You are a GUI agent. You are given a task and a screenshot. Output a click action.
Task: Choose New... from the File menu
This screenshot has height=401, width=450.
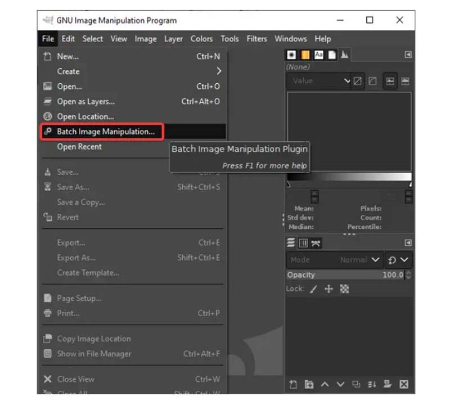[132, 56]
